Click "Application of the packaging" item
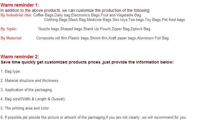Image resolution: width=197 pixels, height=129 pixels. (27, 90)
